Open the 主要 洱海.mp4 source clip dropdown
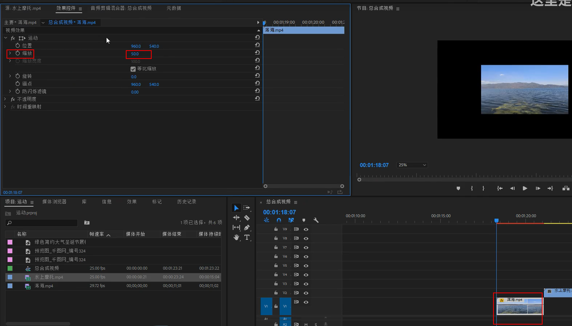The width and height of the screenshot is (572, 326). [x=43, y=23]
